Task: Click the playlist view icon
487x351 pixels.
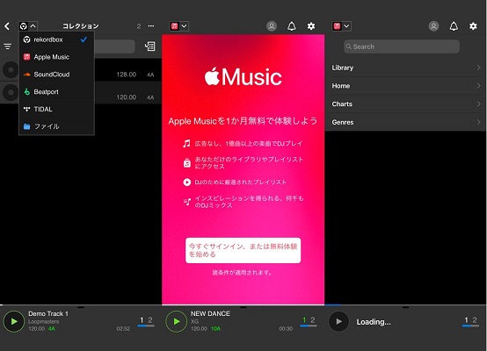Action: click(150, 47)
